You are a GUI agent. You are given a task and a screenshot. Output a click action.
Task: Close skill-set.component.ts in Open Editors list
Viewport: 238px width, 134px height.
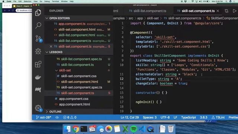51,47
